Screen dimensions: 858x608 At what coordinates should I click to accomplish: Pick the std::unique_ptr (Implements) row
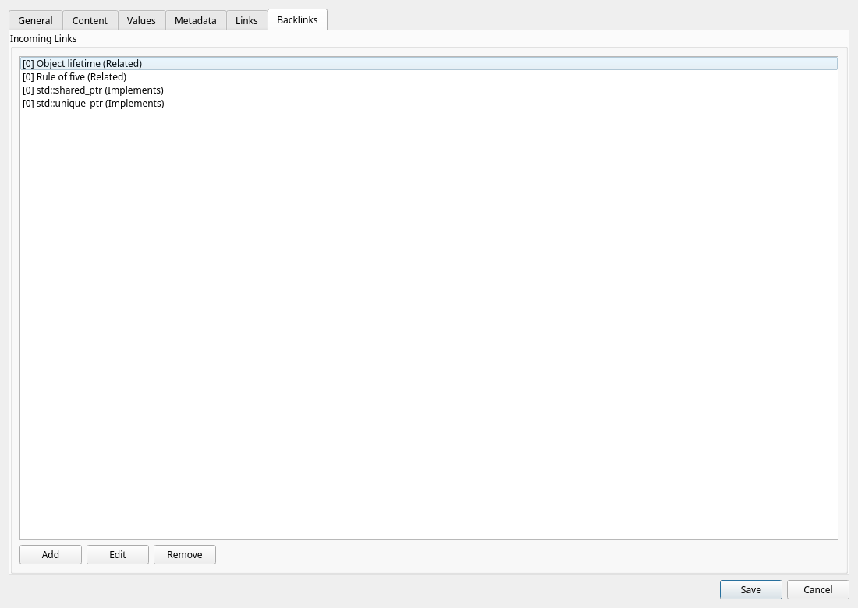coord(429,104)
